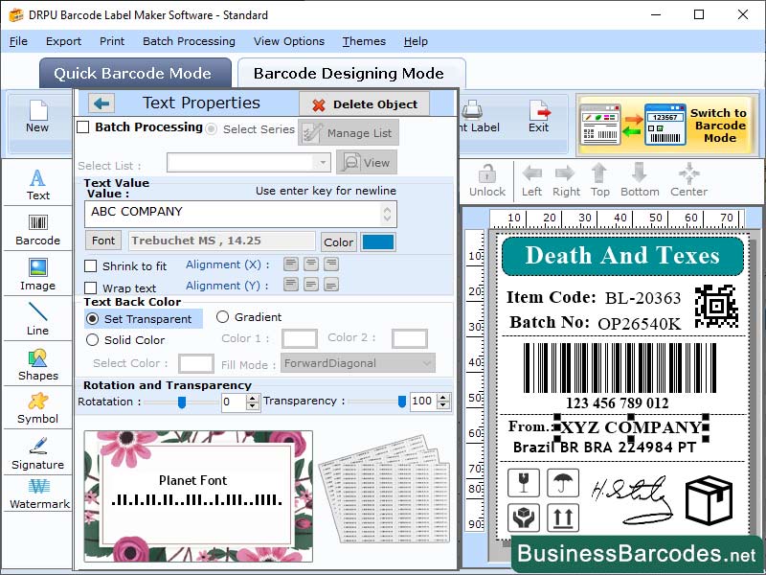Click the blue text color swatch
766x575 pixels.
pyautogui.click(x=378, y=242)
